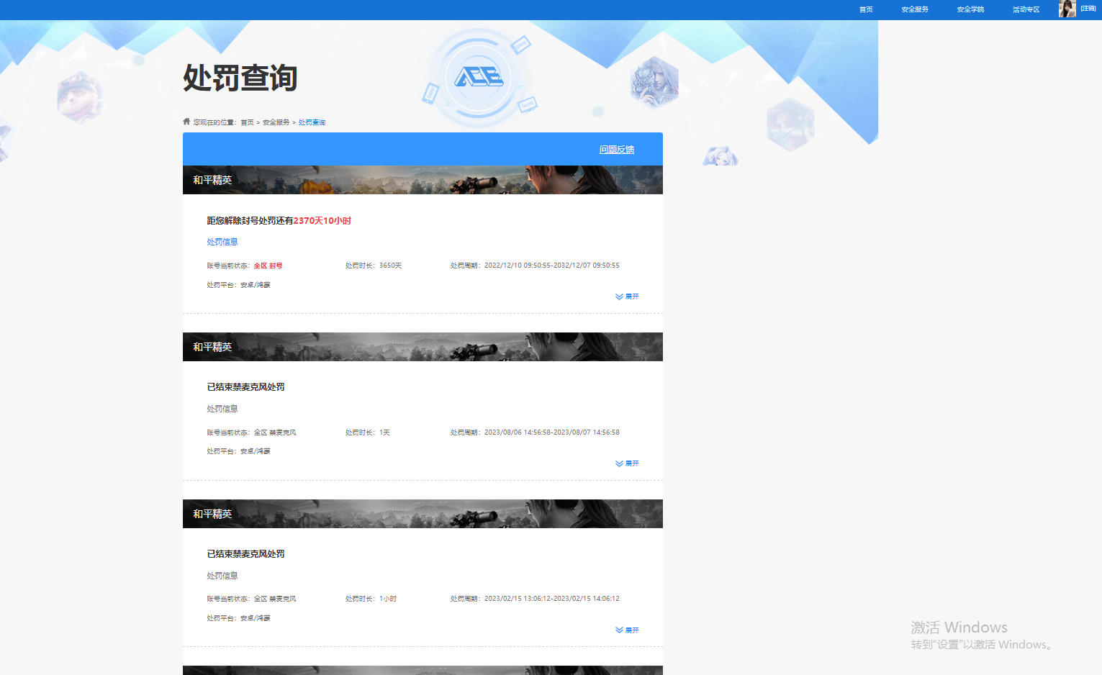Open the 活动专区 navigation menu
The width and height of the screenshot is (1102, 675).
point(1026,9)
